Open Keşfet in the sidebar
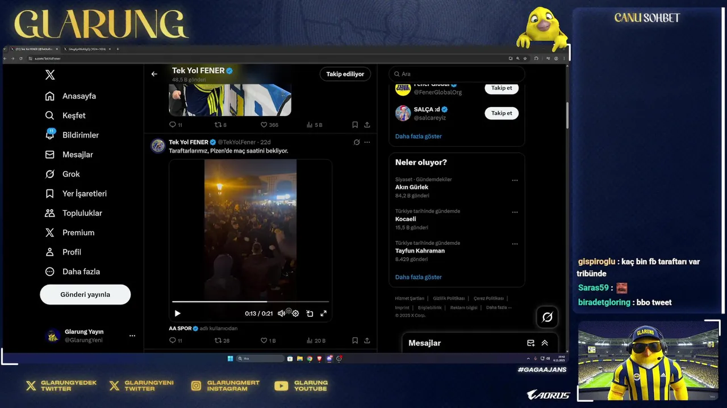The height and width of the screenshot is (408, 727). (x=65, y=116)
